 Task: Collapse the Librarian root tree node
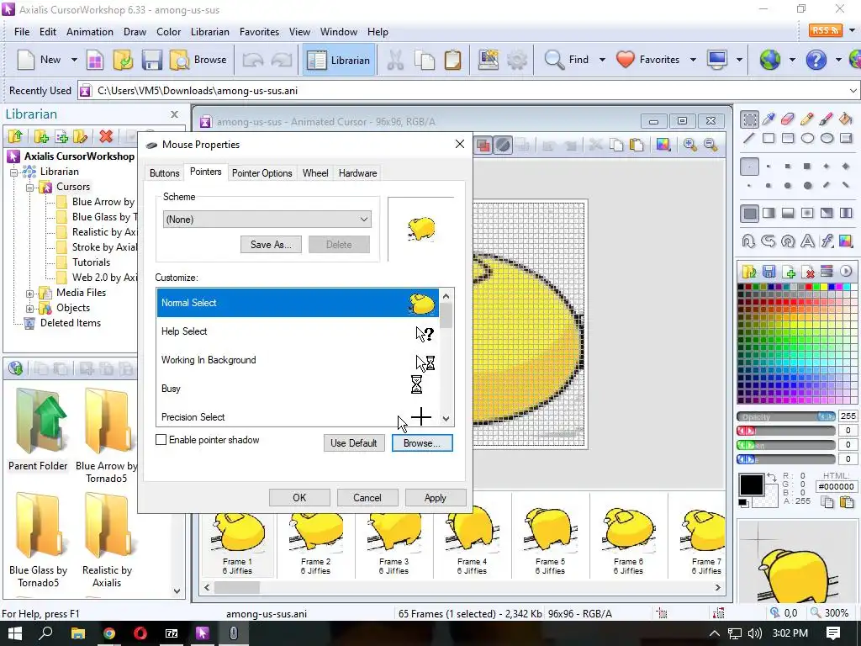[x=14, y=172]
